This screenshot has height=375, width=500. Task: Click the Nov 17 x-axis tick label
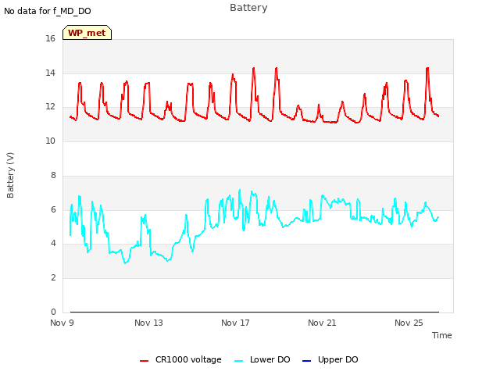click(x=235, y=323)
